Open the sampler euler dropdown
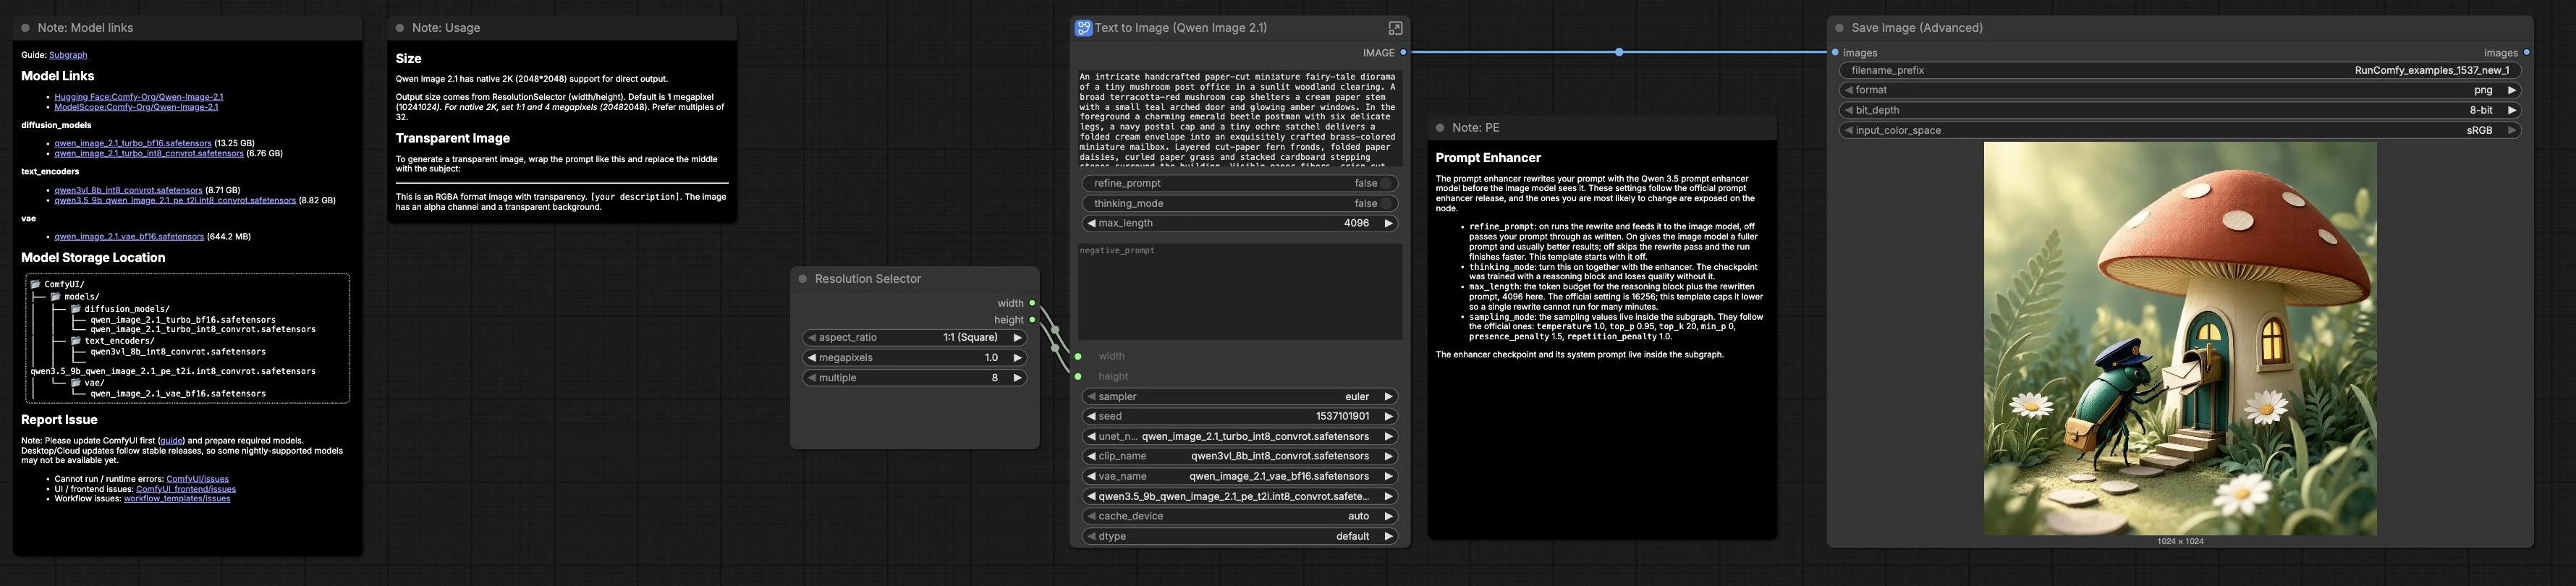2576x586 pixels. click(1240, 396)
